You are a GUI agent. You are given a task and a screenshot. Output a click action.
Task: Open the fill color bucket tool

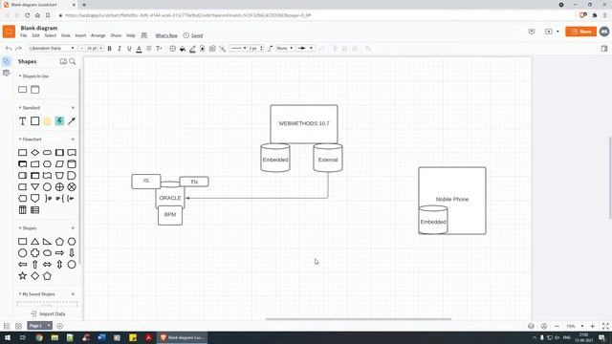pyautogui.click(x=183, y=49)
